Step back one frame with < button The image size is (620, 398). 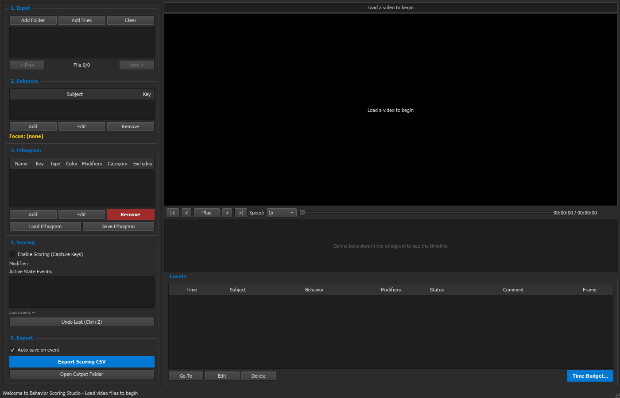coord(186,213)
